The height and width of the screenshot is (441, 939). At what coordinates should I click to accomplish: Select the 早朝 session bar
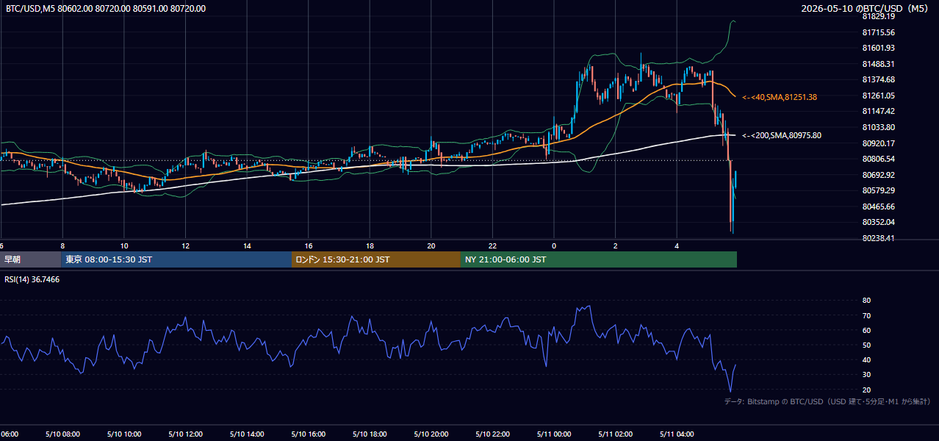(x=31, y=259)
